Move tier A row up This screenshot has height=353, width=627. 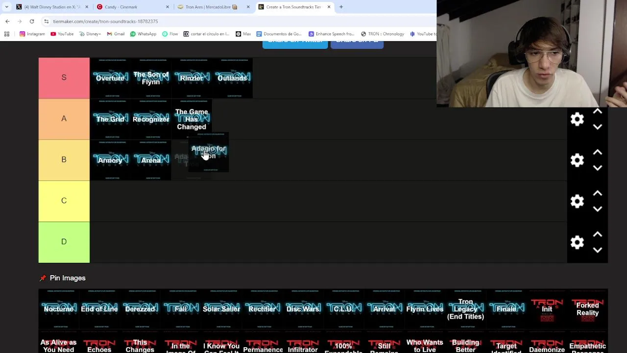(x=598, y=112)
